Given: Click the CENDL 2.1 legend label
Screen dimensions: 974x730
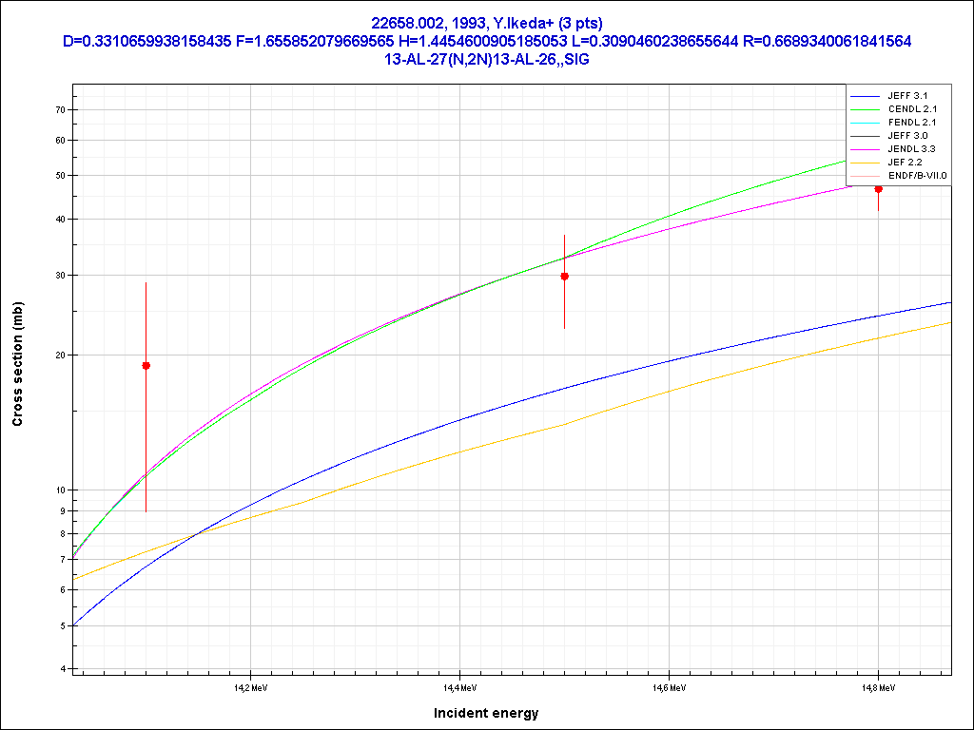Looking at the screenshot, I should [913, 109].
